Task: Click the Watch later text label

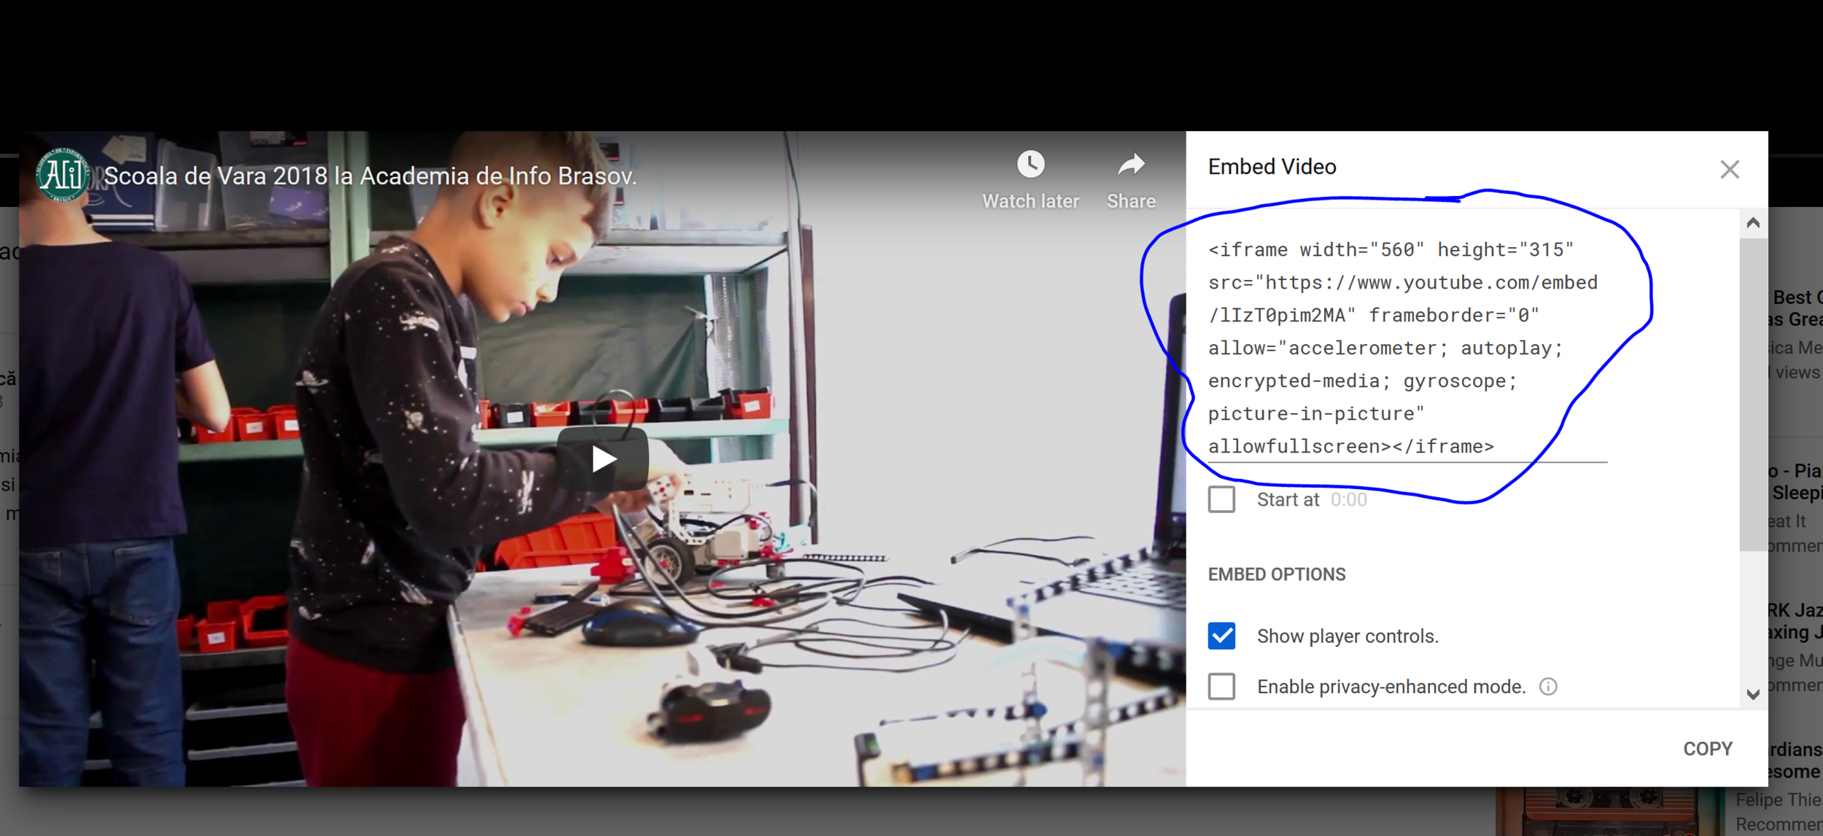Action: click(x=1030, y=201)
